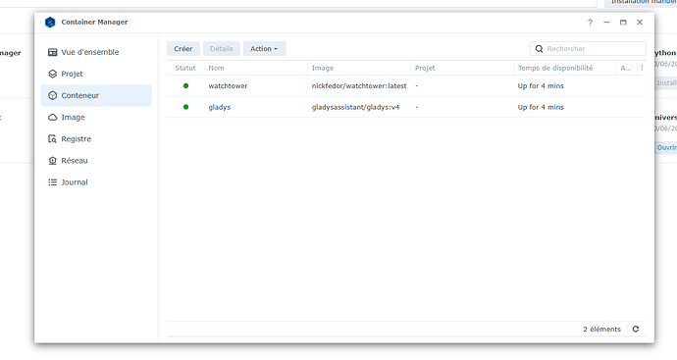The image size is (677, 360).
Task: Sort by the Statut column header
Action: (x=185, y=68)
